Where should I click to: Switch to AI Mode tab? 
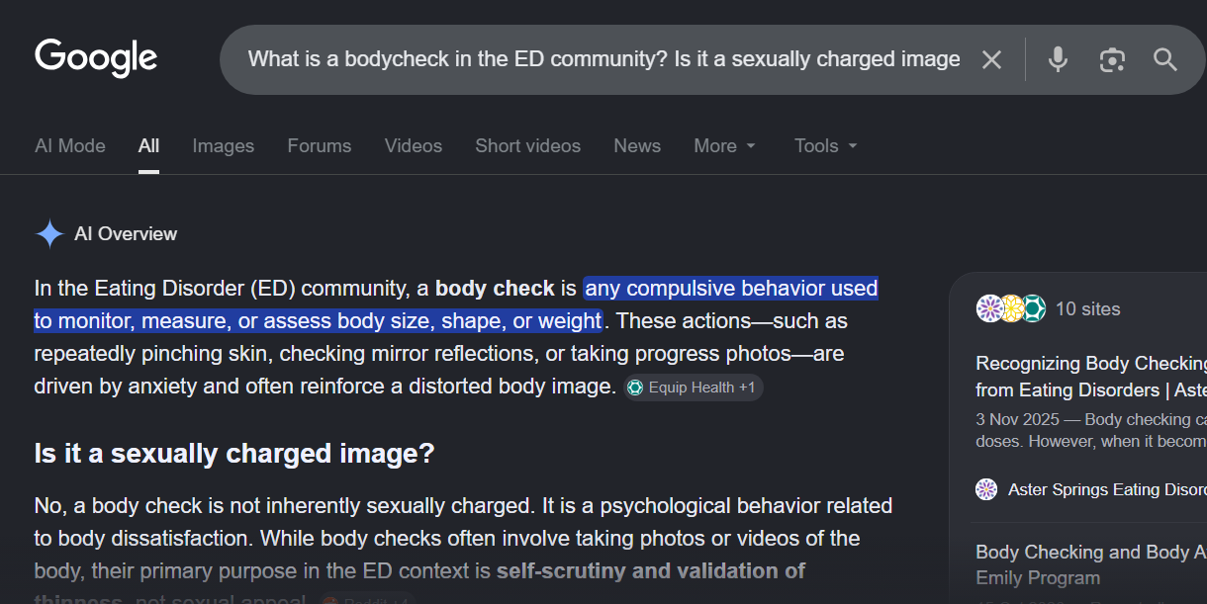point(70,145)
